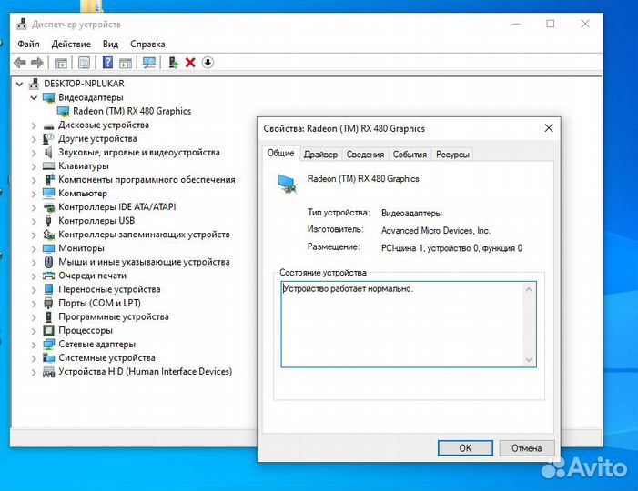Viewport: 638px width, 491px height.
Task: Click the Дисковые устройства drive icon
Action: (49, 125)
